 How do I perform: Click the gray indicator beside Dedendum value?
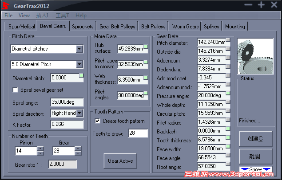[228, 67]
